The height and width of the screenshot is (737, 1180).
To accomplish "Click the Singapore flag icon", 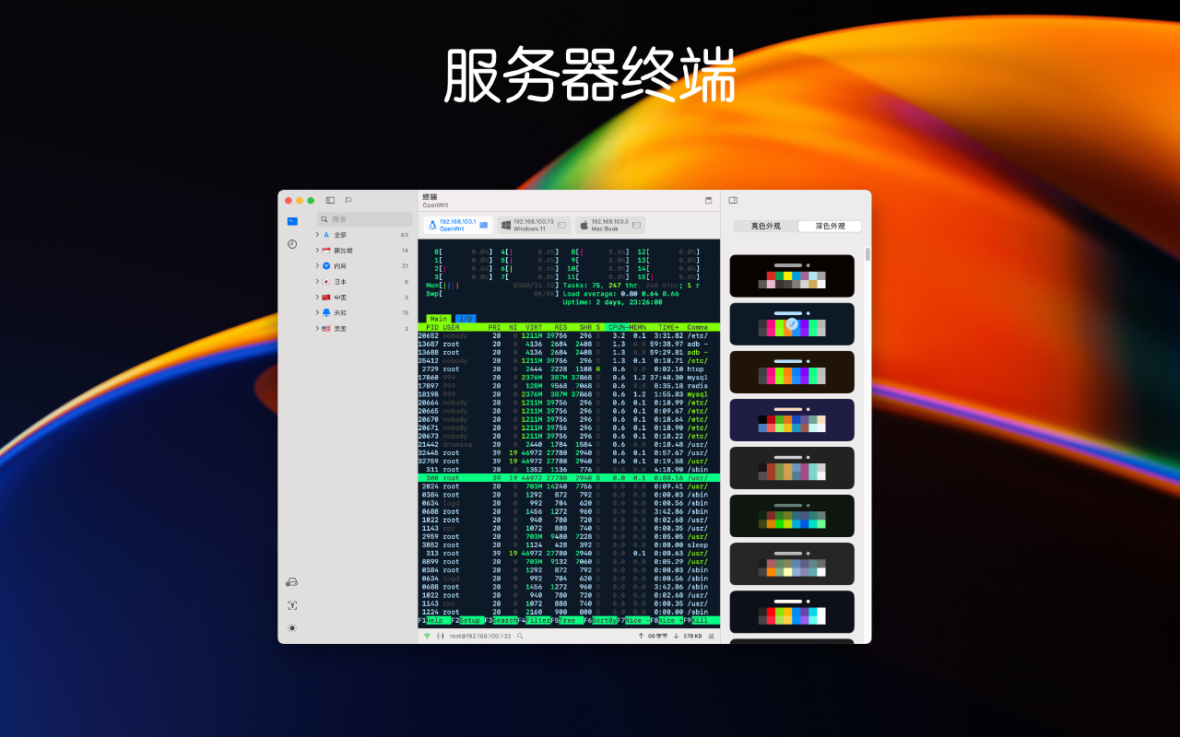I will point(326,251).
